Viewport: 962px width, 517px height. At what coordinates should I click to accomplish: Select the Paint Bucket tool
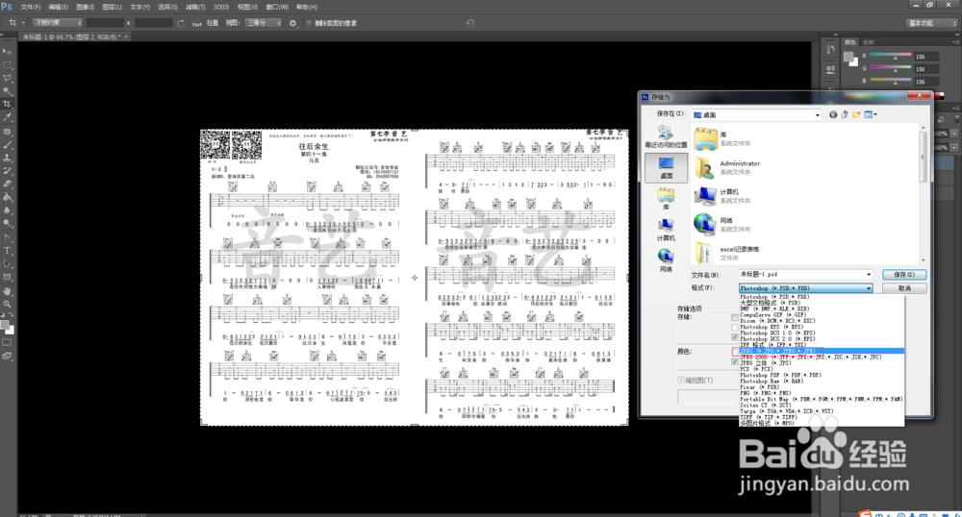pyautogui.click(x=8, y=197)
